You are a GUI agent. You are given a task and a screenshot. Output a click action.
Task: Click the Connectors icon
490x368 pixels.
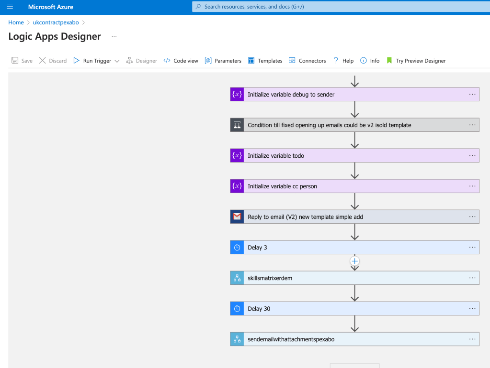(292, 61)
